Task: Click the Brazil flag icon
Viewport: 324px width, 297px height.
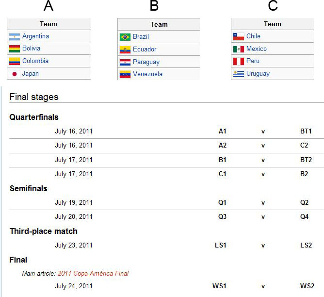Action: (125, 37)
